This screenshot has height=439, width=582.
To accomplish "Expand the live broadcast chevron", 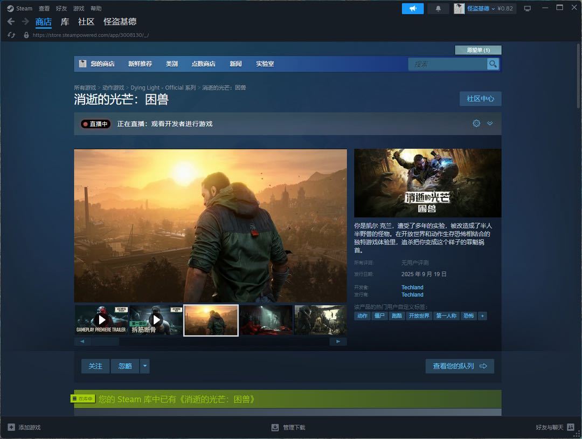I will 490,124.
